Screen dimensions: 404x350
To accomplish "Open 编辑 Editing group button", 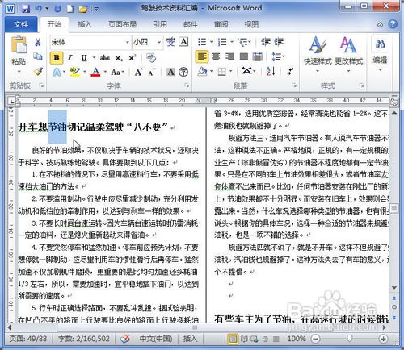I will tap(380, 53).
